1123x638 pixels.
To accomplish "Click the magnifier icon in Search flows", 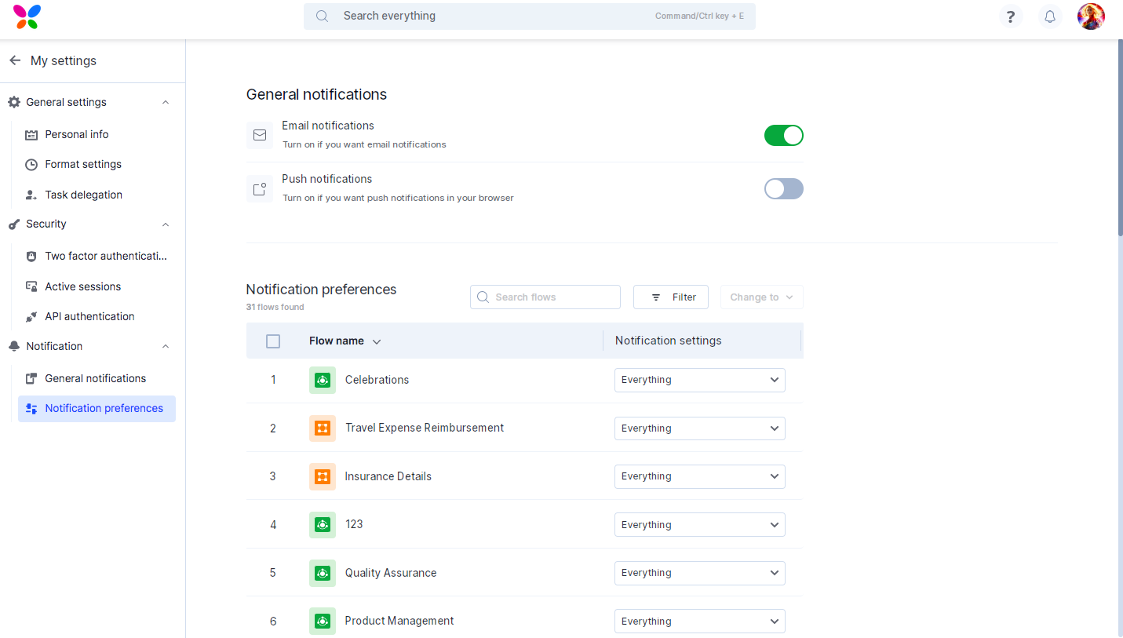I will tap(483, 297).
